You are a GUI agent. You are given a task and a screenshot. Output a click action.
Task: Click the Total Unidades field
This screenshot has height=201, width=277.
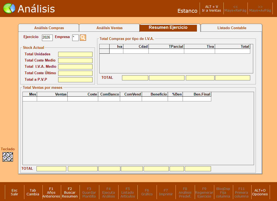pyautogui.click(x=75, y=54)
